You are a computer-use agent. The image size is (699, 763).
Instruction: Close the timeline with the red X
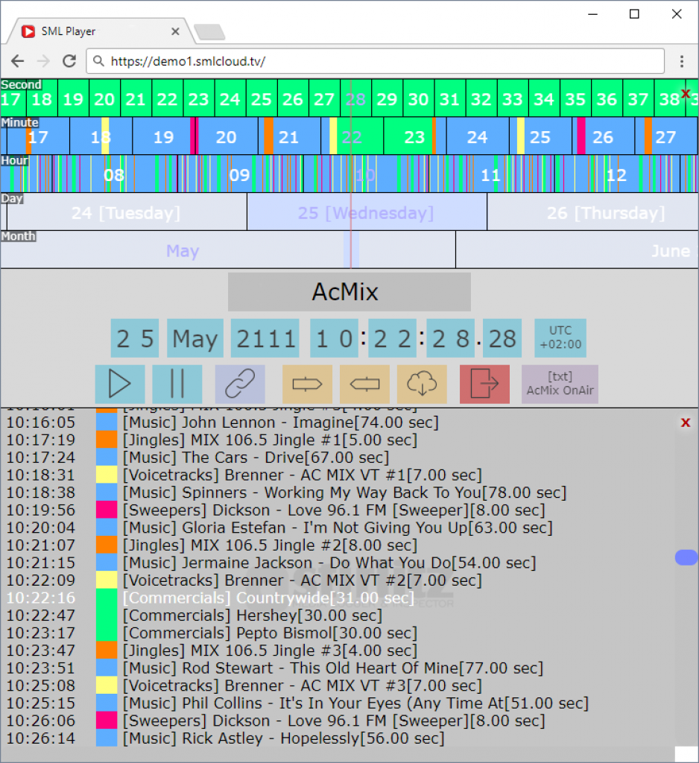coord(686,94)
